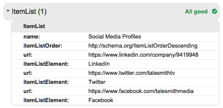Screen dimensions: 223x108
Task: Click the url: label beside Facebook link
Action: click(28, 91)
